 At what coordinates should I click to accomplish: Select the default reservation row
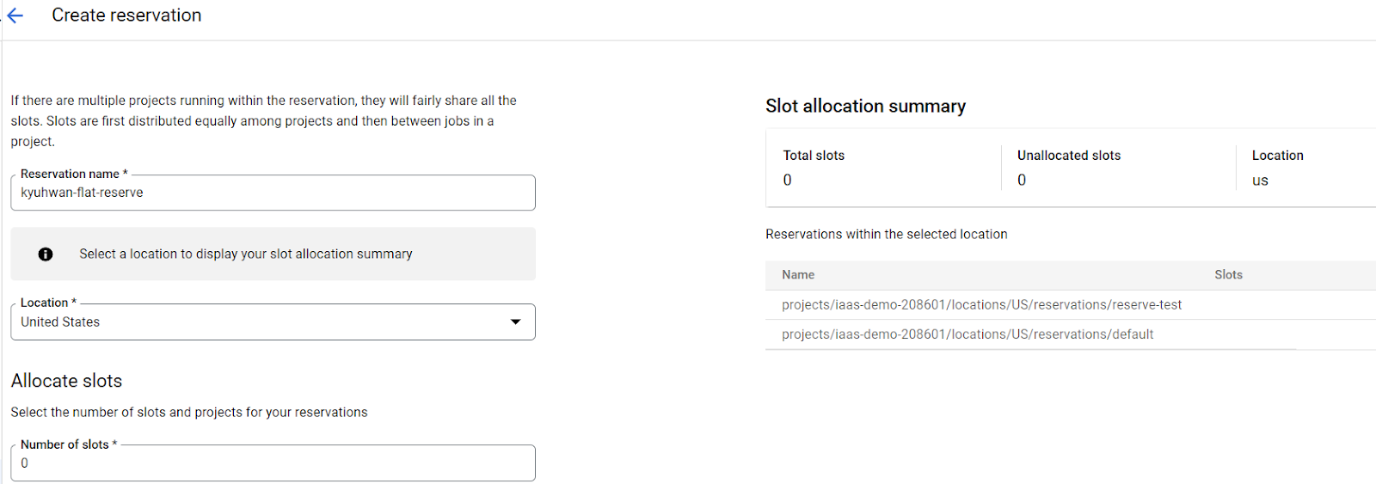click(x=967, y=334)
